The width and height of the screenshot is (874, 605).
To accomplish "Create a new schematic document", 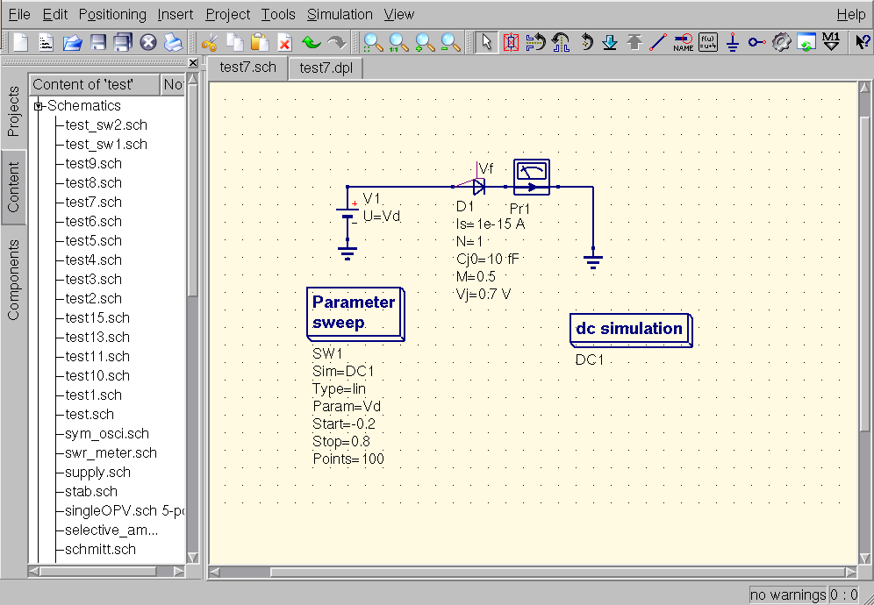I will pyautogui.click(x=21, y=42).
